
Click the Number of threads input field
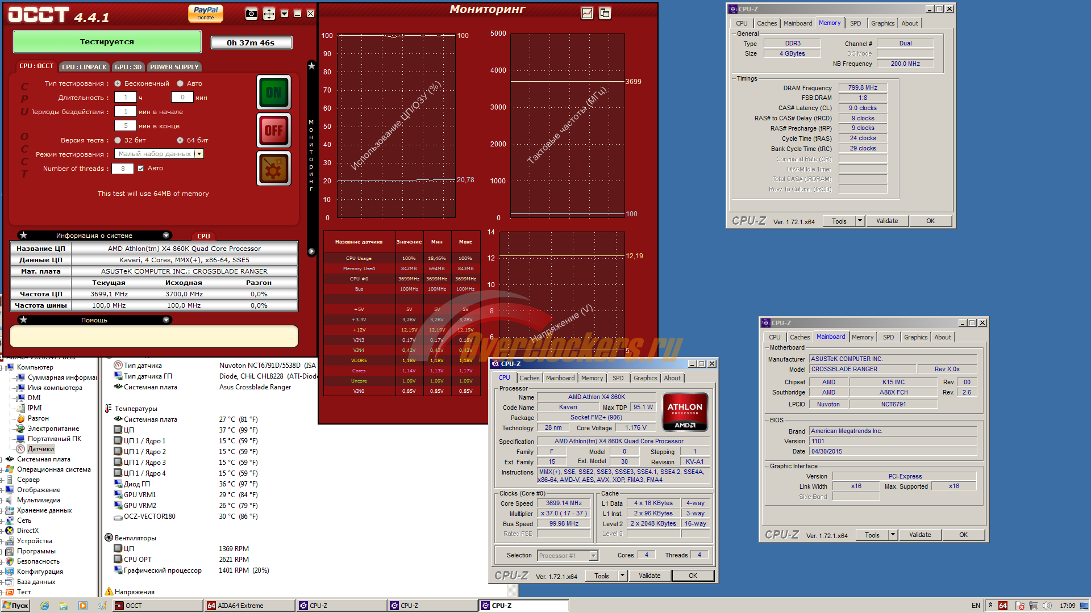(x=123, y=169)
